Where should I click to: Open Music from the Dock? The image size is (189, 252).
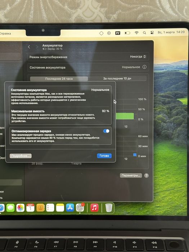pos(94,208)
